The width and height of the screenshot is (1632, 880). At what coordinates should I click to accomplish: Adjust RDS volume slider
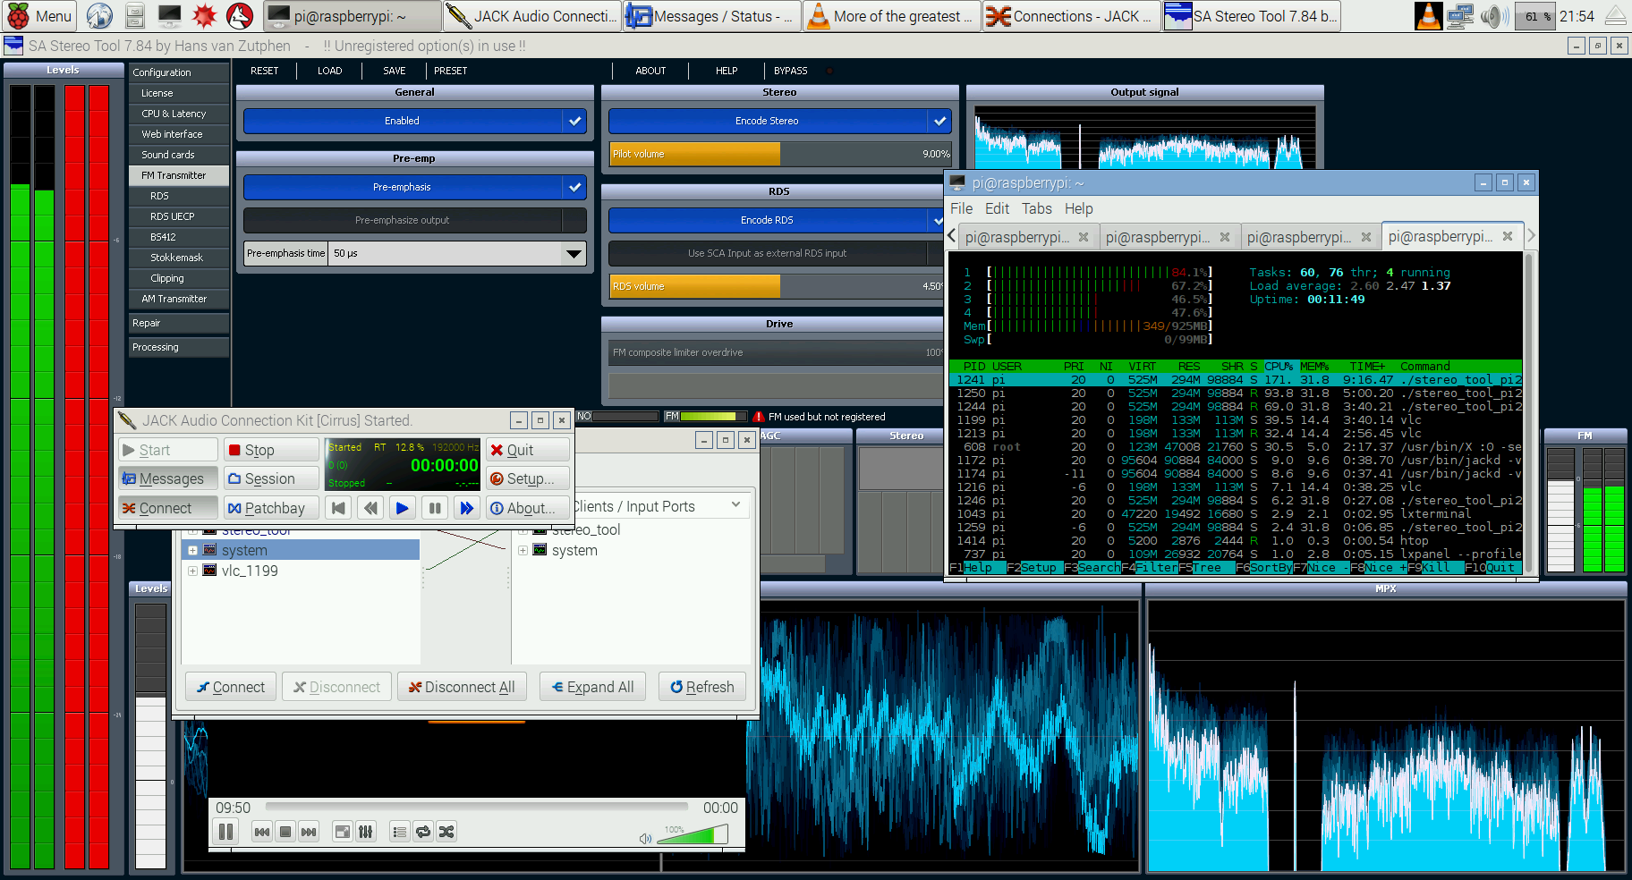777,286
